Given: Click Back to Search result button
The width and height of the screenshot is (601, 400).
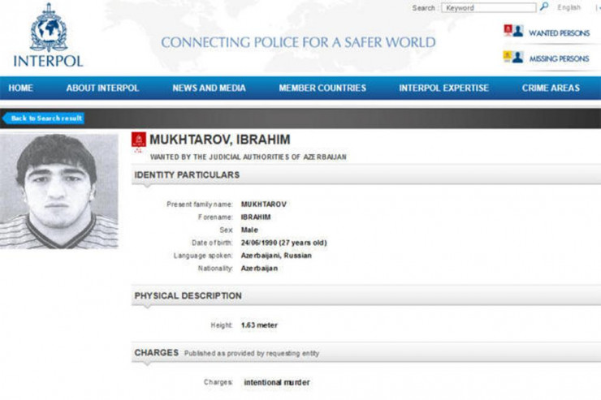Looking at the screenshot, I should 45,118.
